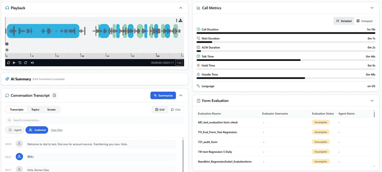This screenshot has height=172, width=382.
Task: Toggle the Agent speaker filter
Action: (14, 130)
